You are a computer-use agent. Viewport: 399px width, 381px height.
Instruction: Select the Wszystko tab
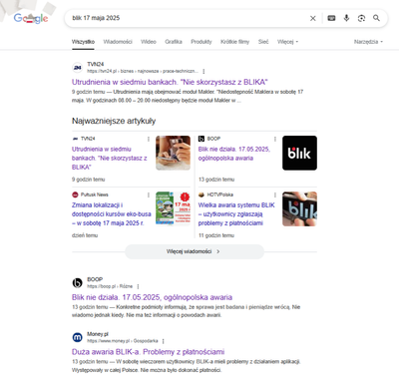pyautogui.click(x=83, y=42)
